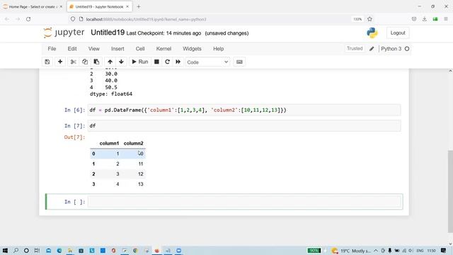Screen dimensions: 453x255
Task: Switch to the Home Page browser tab
Action: pos(33,6)
